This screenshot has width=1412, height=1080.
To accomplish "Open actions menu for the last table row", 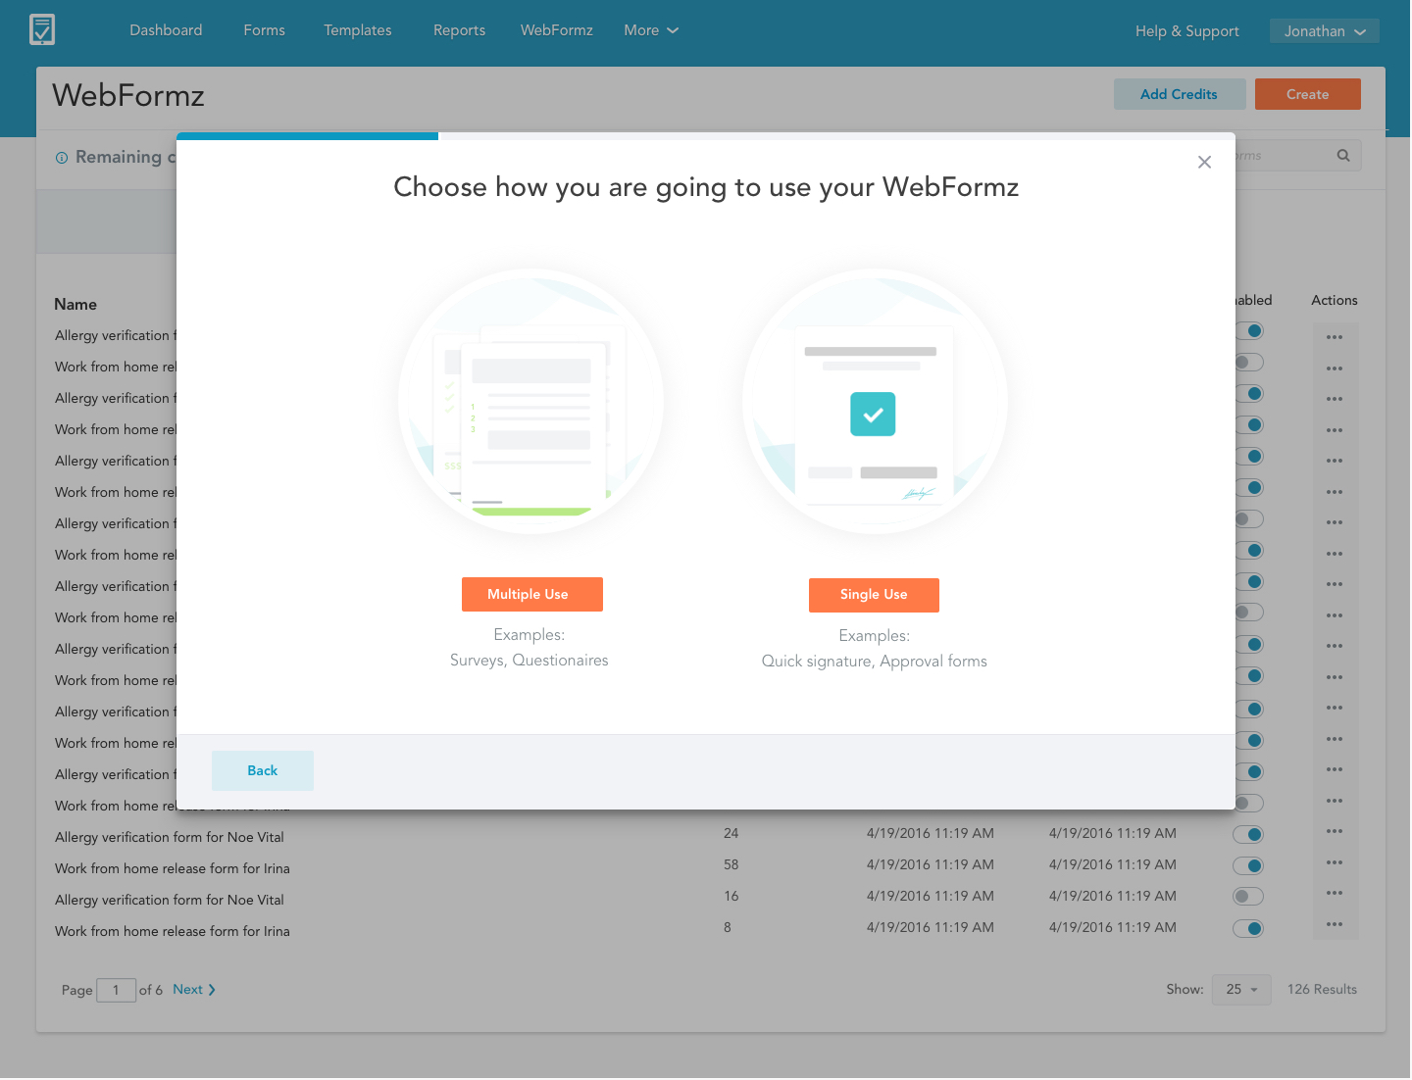I will point(1334,925).
